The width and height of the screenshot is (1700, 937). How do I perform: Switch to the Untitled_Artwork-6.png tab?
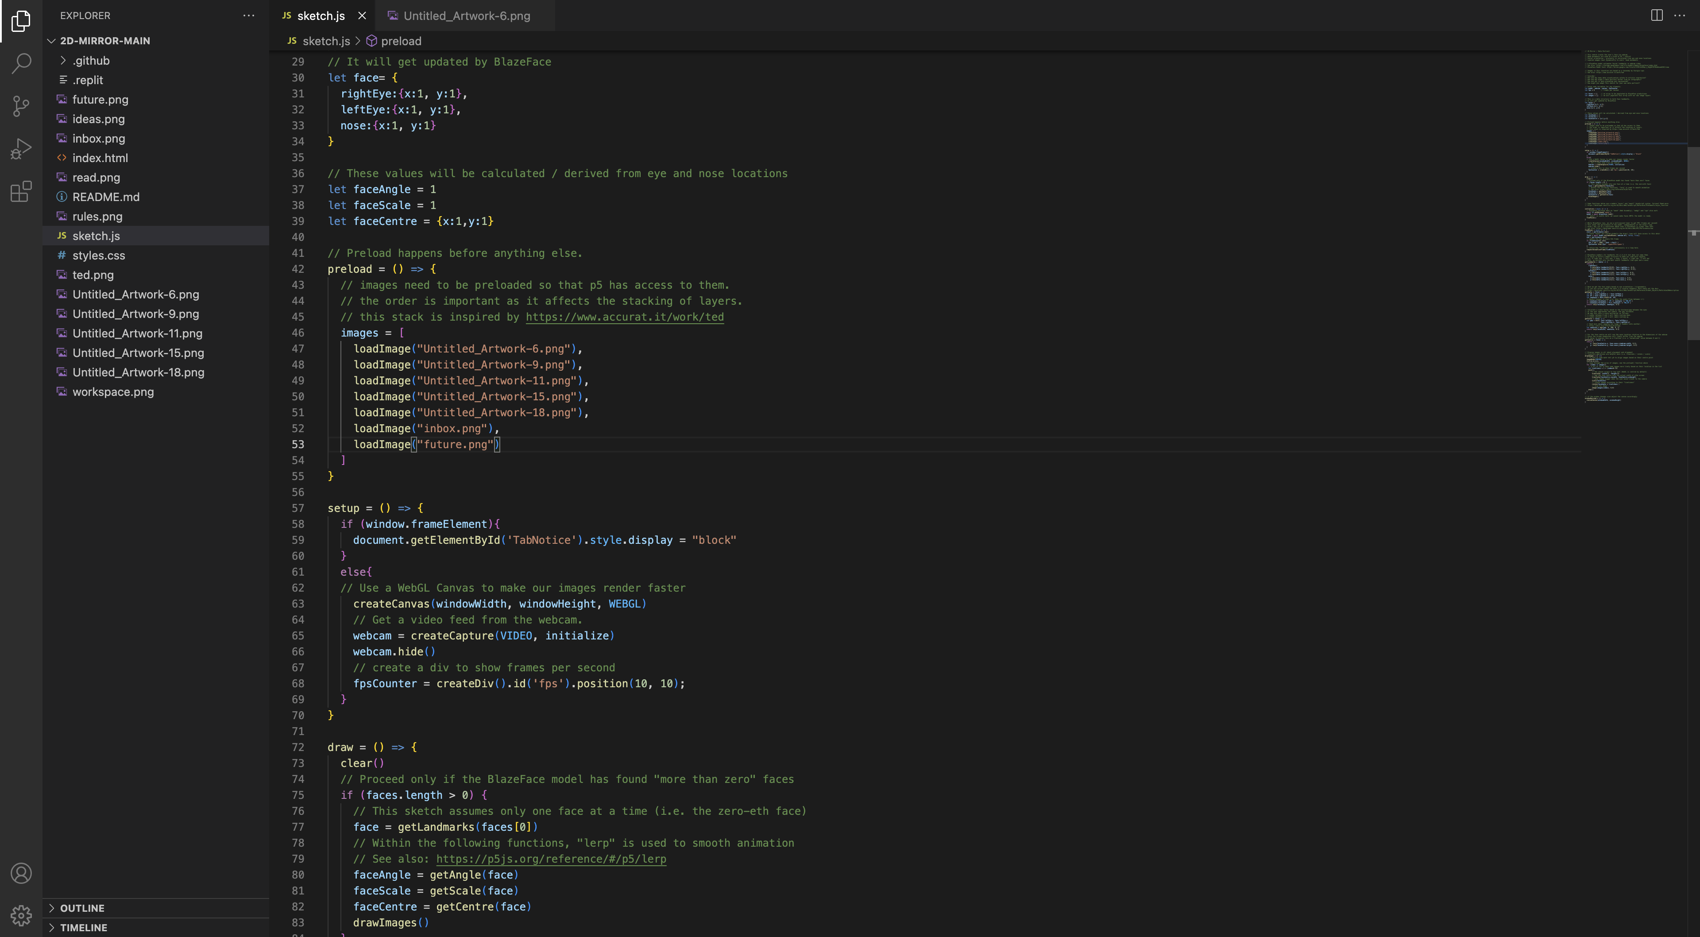pos(466,16)
